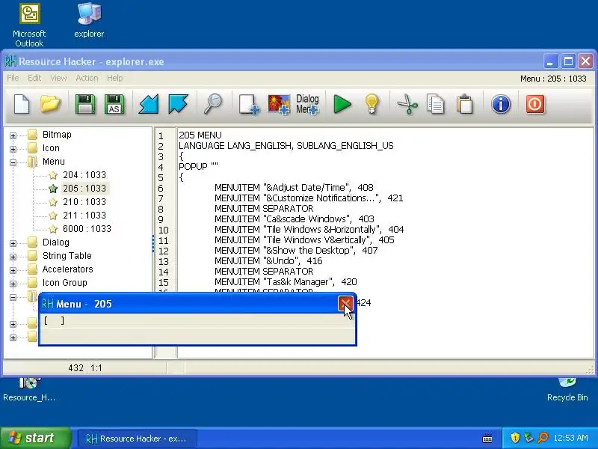
Task: Copy with the two-pages icon
Action: point(435,104)
